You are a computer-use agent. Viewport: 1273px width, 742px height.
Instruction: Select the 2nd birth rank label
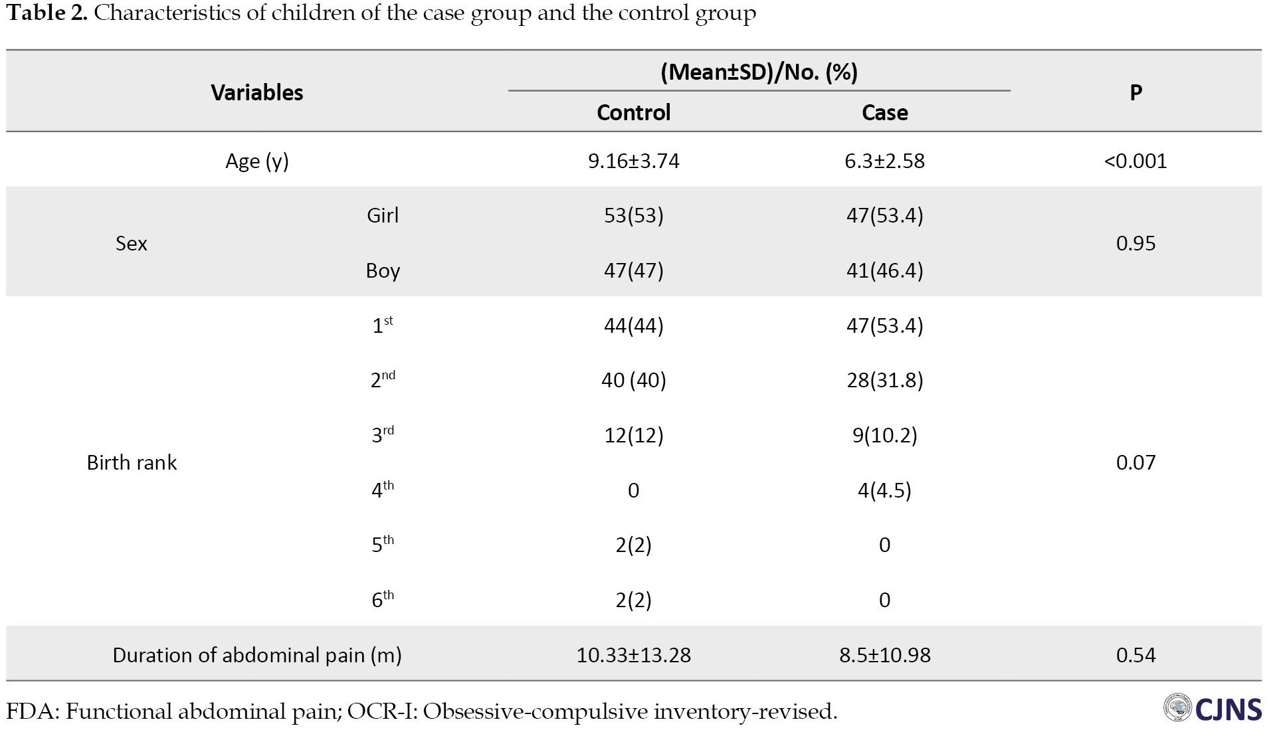pyautogui.click(x=382, y=379)
